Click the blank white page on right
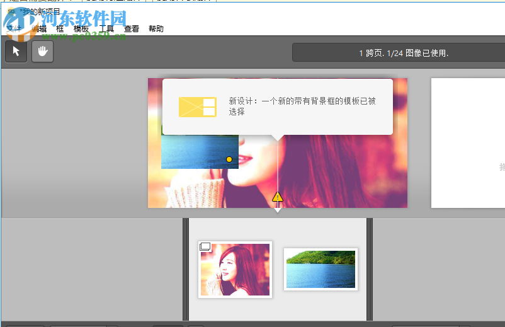 pos(468,143)
